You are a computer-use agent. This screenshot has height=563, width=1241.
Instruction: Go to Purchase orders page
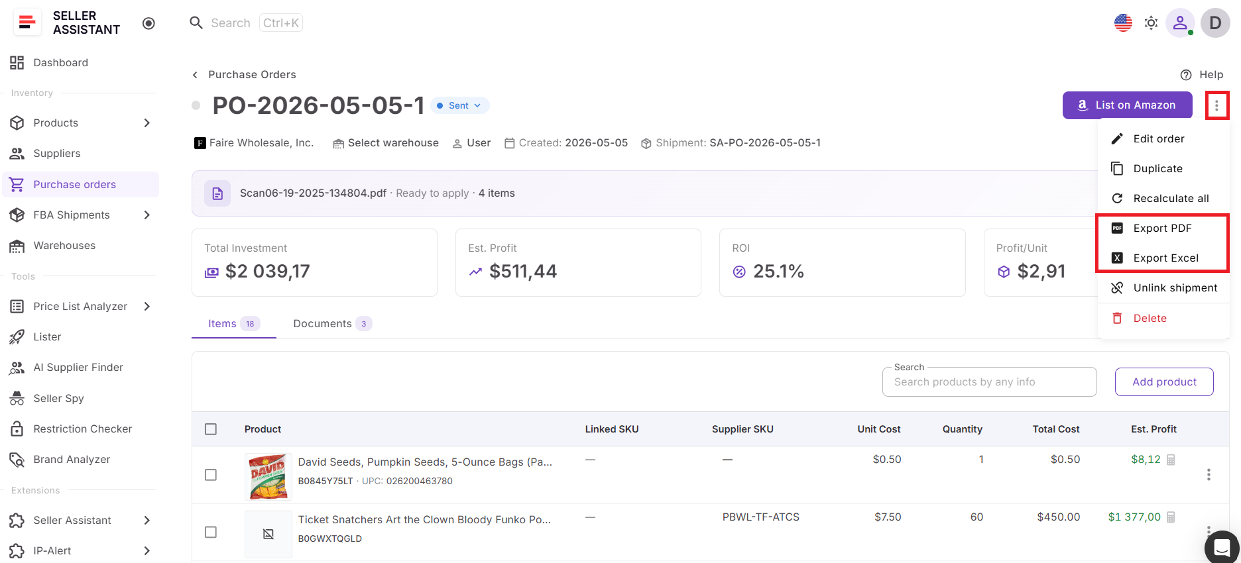(80, 184)
